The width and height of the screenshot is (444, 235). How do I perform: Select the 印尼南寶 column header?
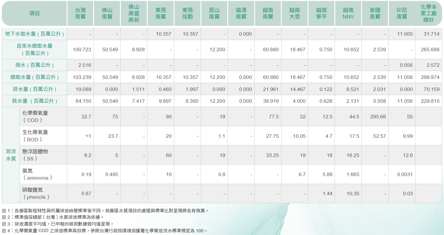point(402,14)
